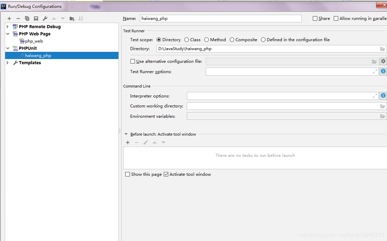Screen dimensions: 387x241
Task: Expand the Test Runner options field
Action: (375, 71)
